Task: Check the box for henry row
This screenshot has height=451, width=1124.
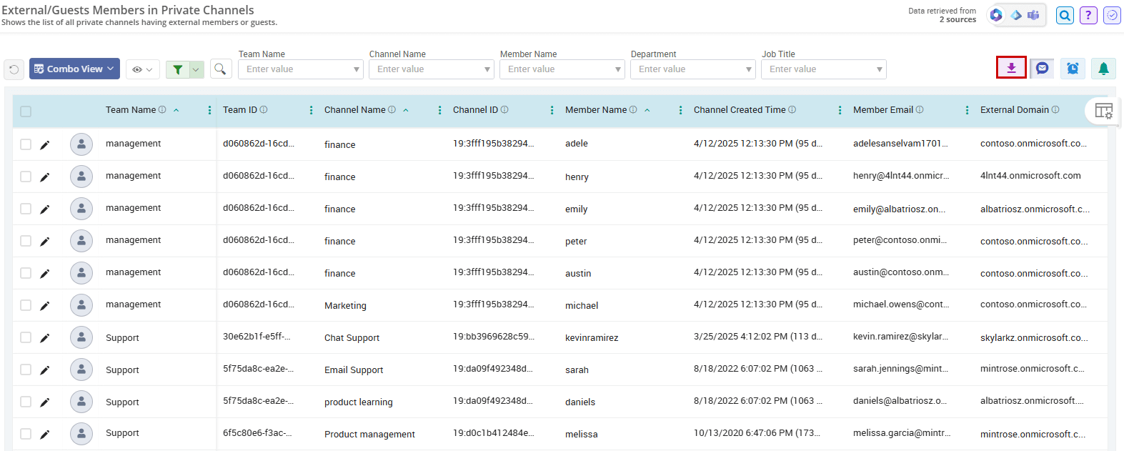Action: 26,177
